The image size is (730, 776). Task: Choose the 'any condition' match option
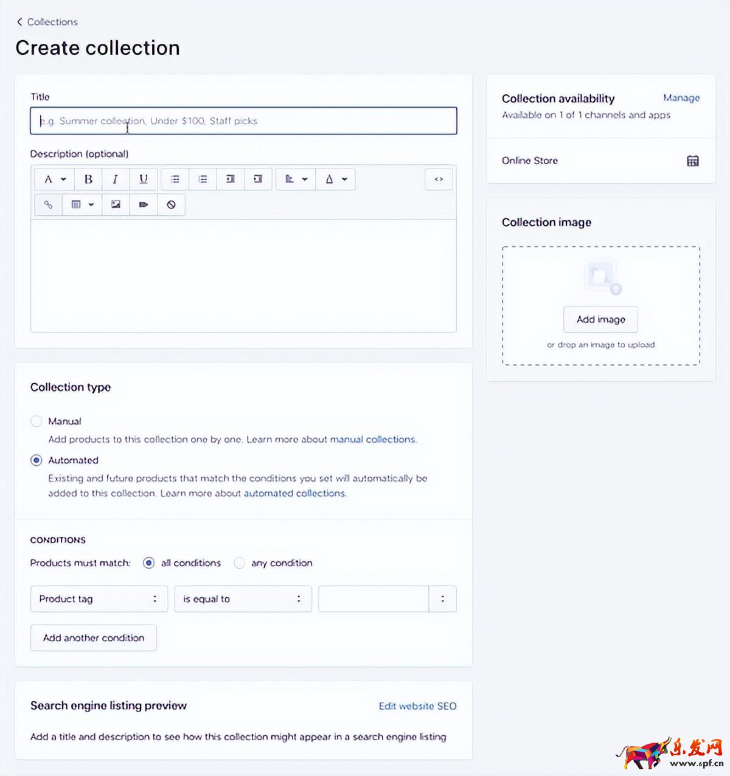pyautogui.click(x=240, y=563)
